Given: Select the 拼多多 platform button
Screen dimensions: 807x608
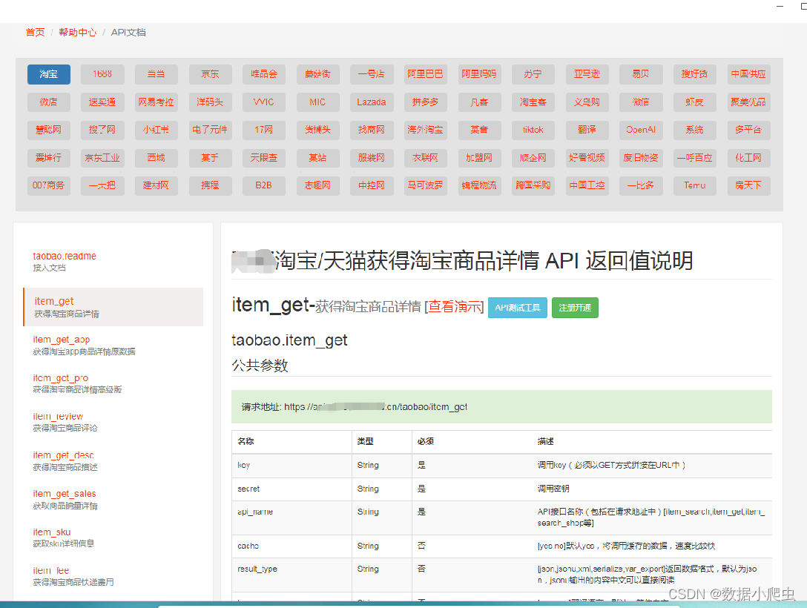Looking at the screenshot, I should tap(425, 102).
